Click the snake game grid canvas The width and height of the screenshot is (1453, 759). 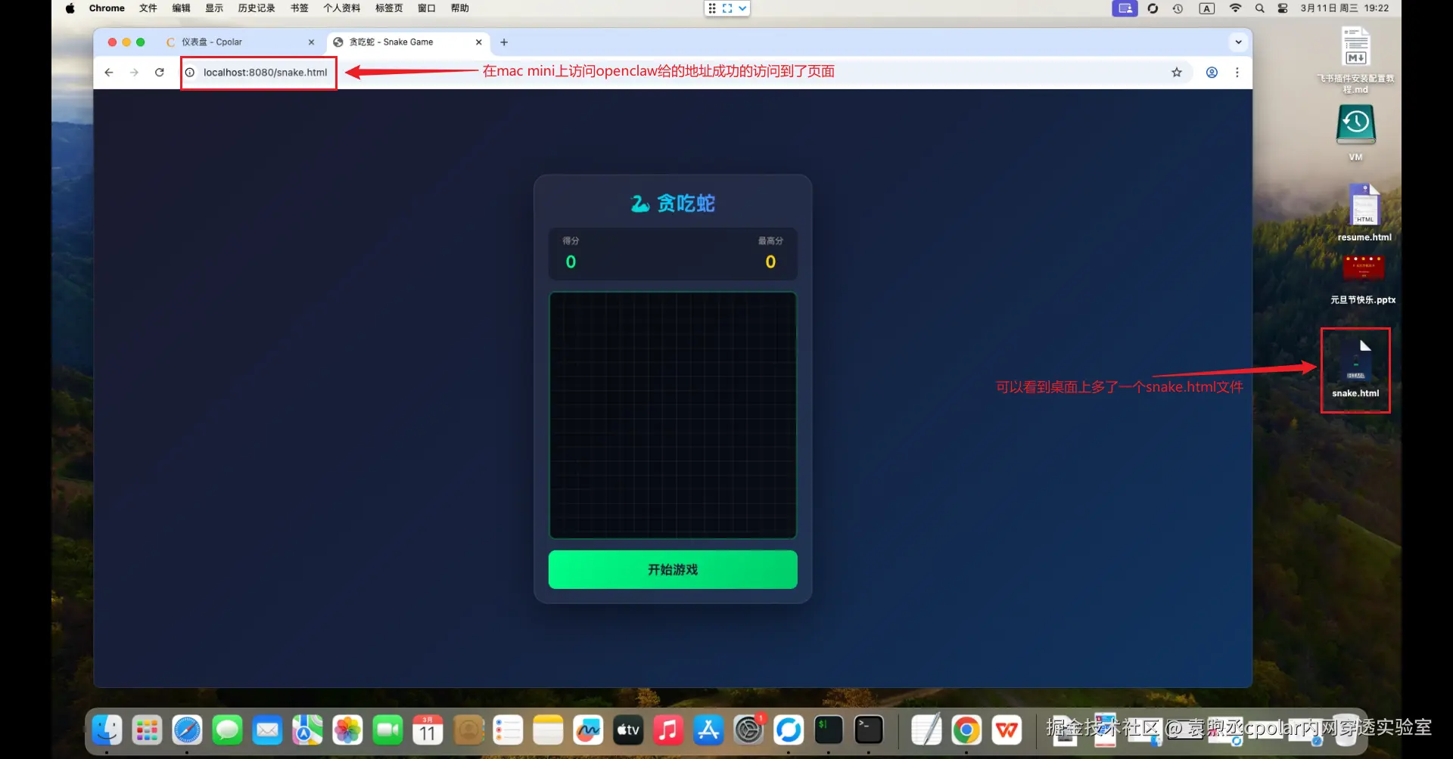tap(673, 415)
